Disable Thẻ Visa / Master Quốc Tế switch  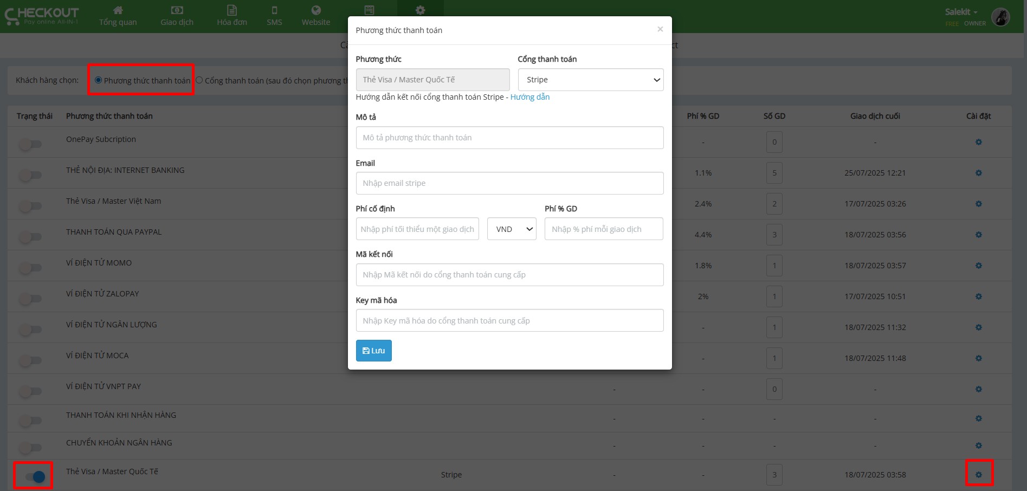coord(35,477)
